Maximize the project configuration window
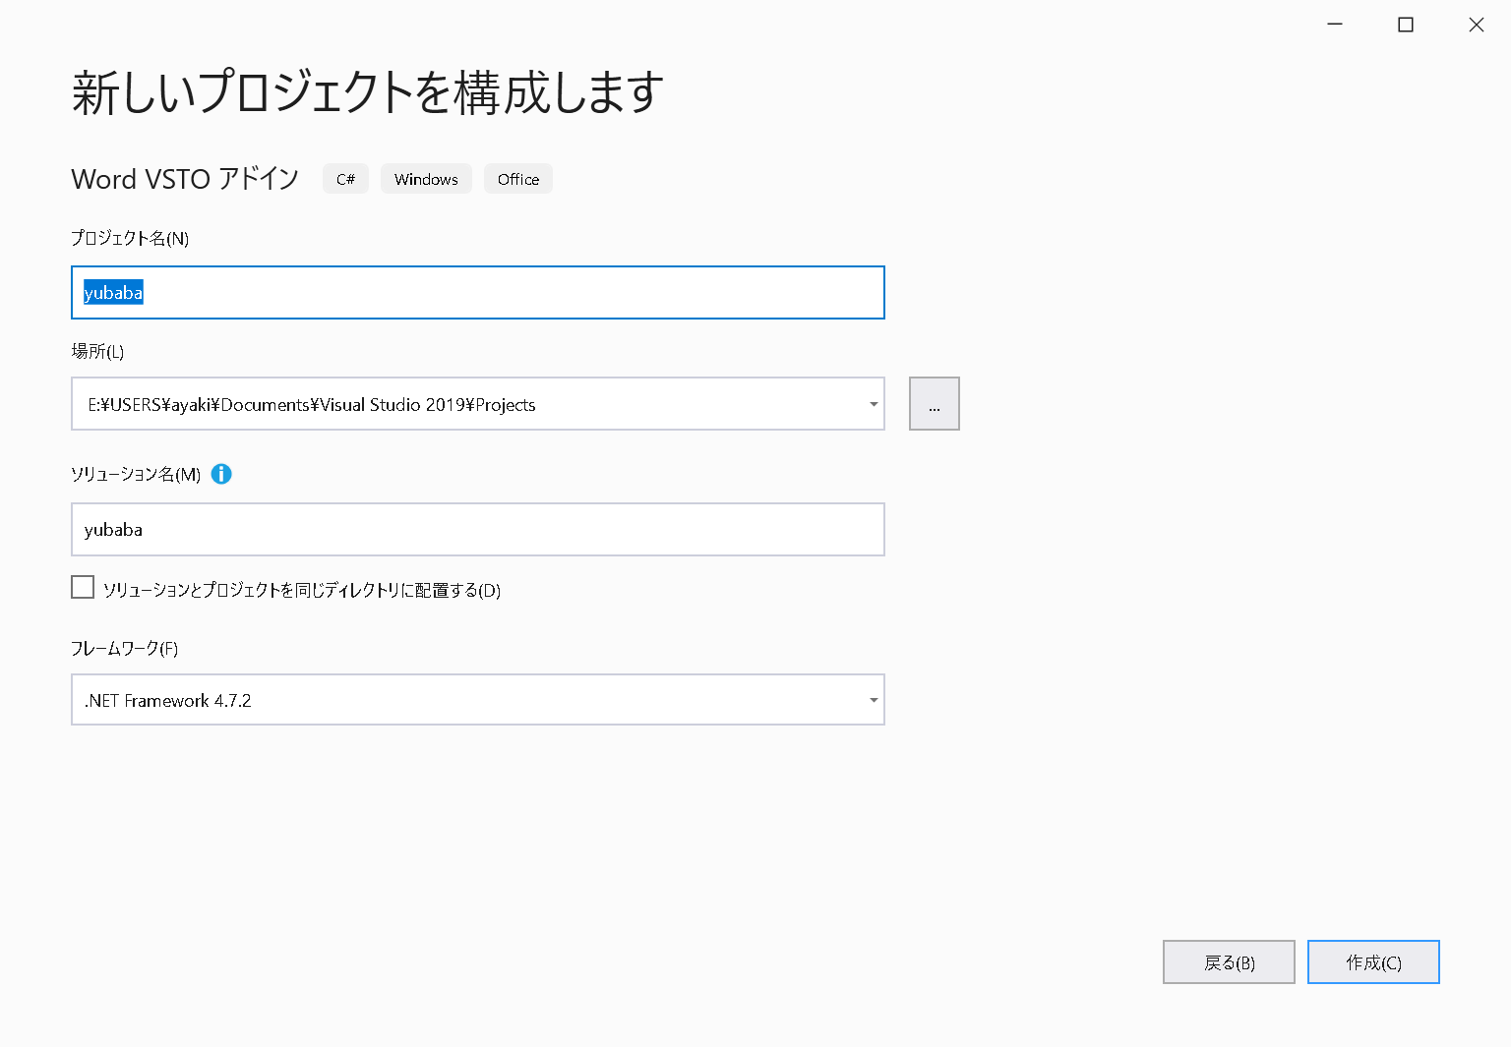This screenshot has width=1511, height=1047. coord(1406,25)
